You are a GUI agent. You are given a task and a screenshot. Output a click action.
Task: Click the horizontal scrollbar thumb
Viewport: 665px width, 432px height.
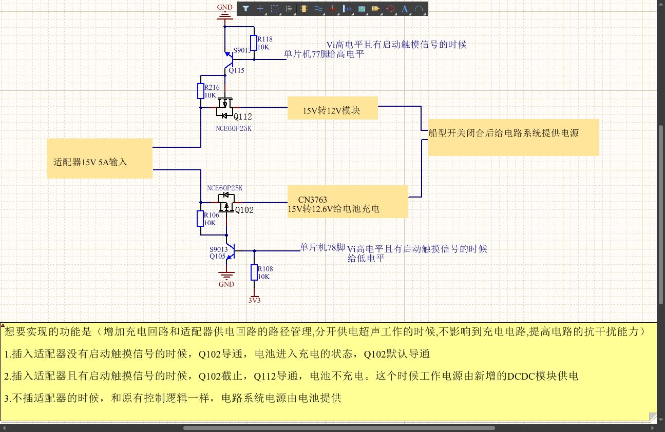point(339,427)
